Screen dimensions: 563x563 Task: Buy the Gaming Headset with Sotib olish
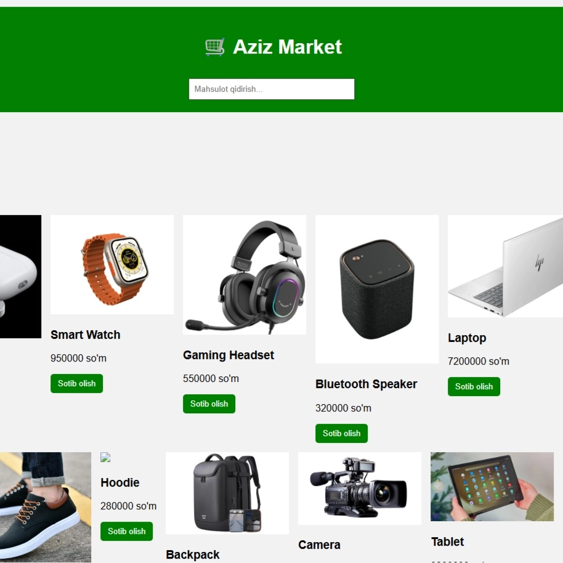(x=209, y=404)
